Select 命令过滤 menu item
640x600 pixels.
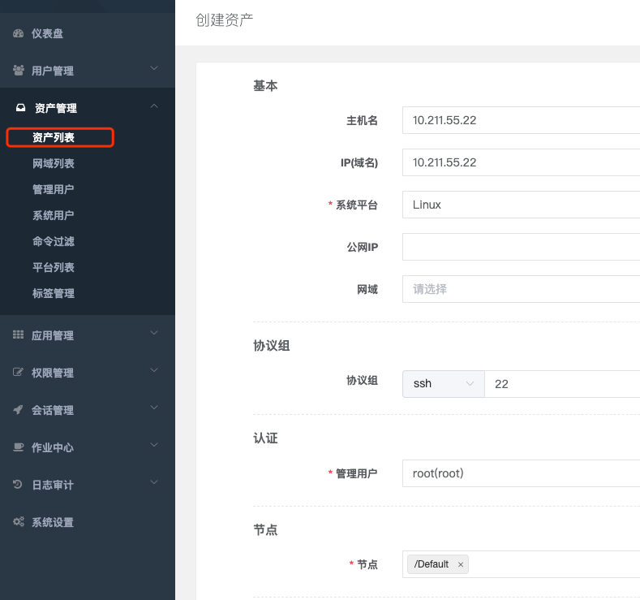coord(54,241)
